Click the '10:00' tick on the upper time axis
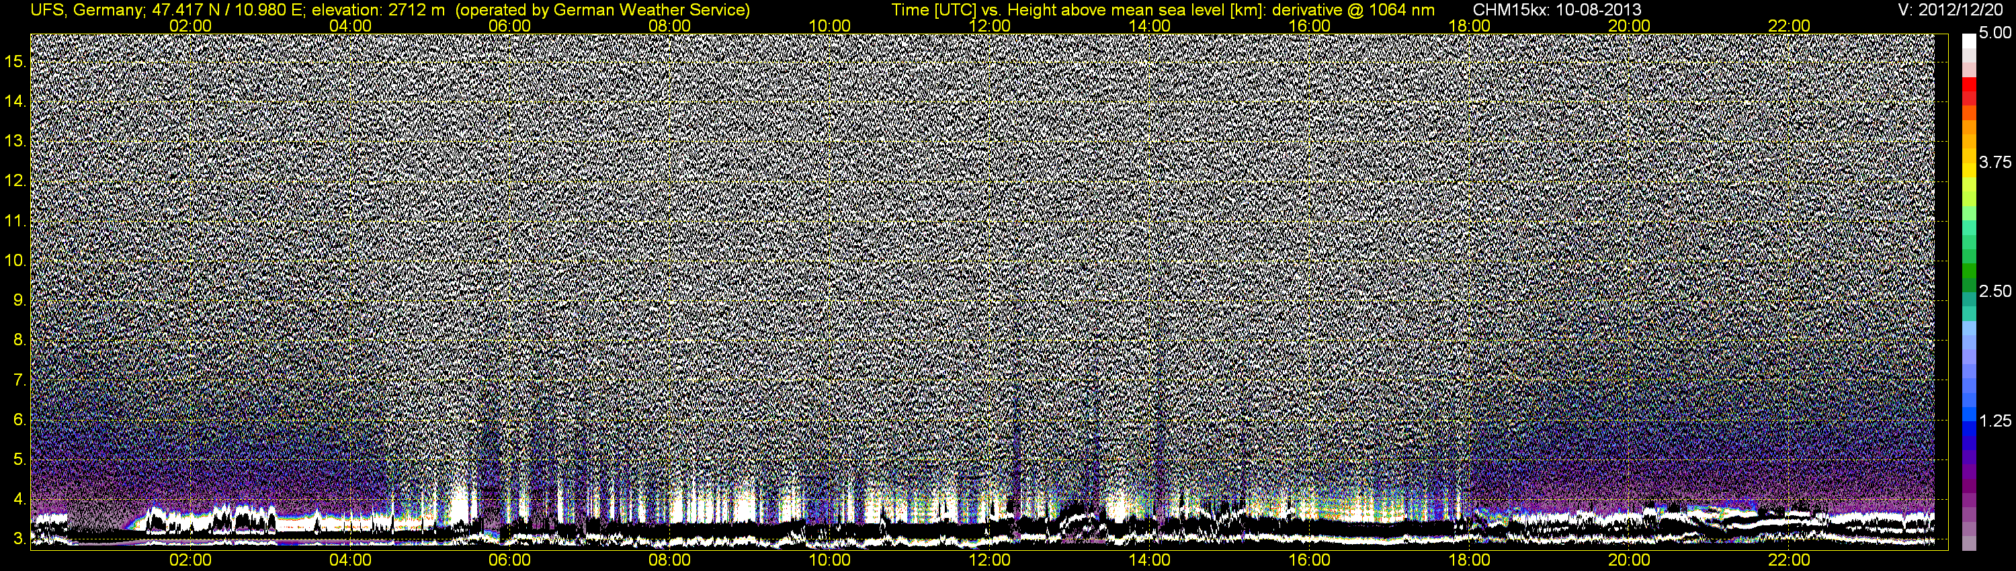 point(829,26)
